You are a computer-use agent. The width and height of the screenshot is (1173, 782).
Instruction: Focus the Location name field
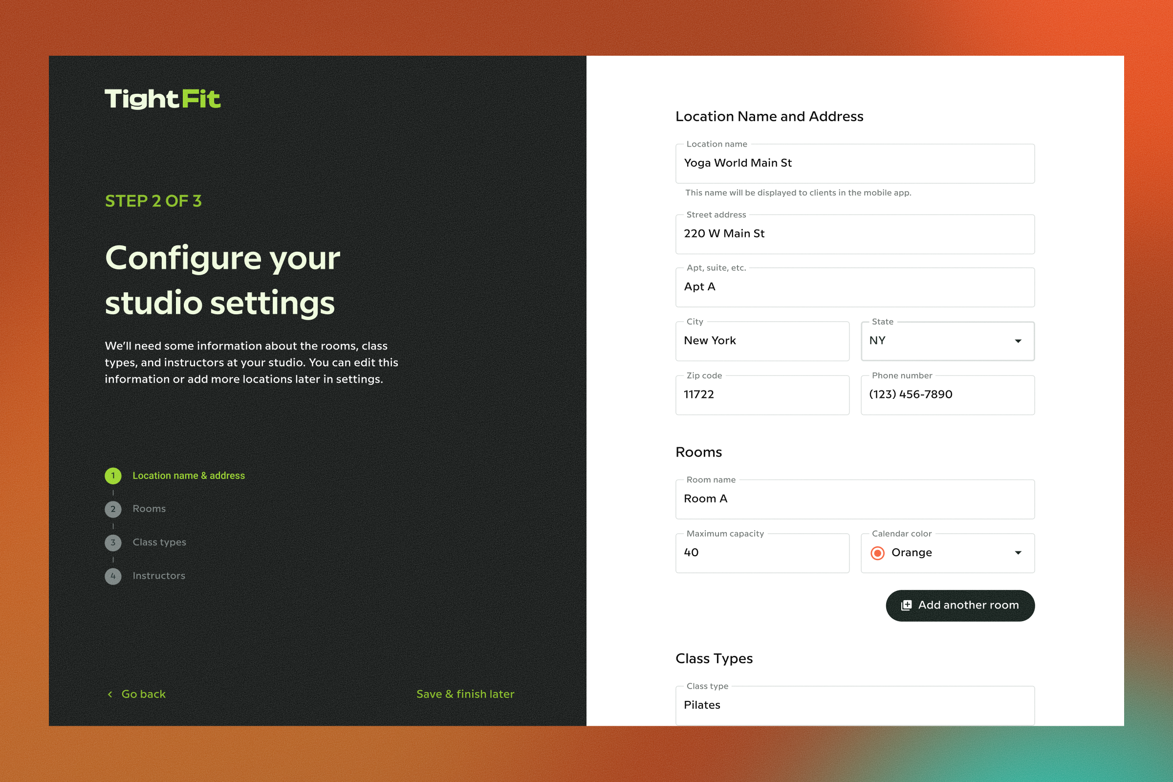(855, 164)
